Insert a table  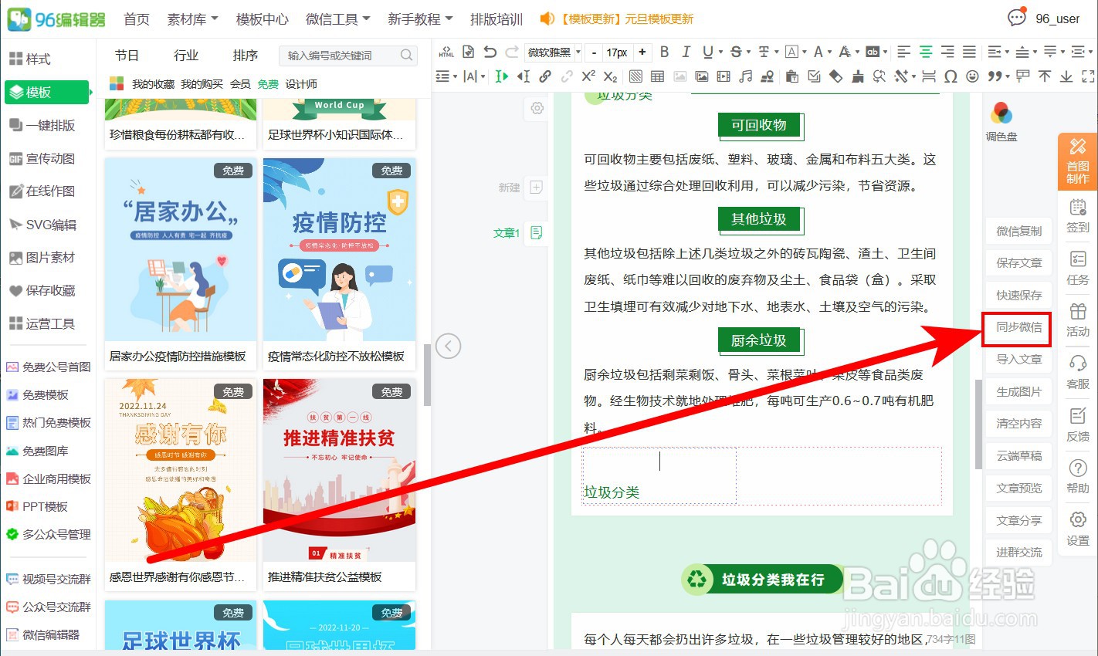657,76
